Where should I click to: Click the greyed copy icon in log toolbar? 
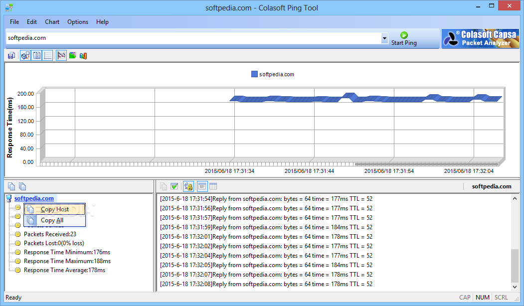pos(164,186)
